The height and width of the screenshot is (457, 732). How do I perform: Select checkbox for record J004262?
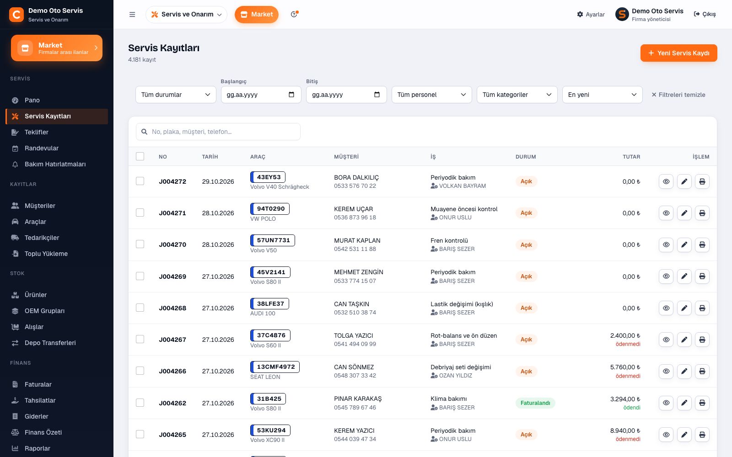coord(140,403)
